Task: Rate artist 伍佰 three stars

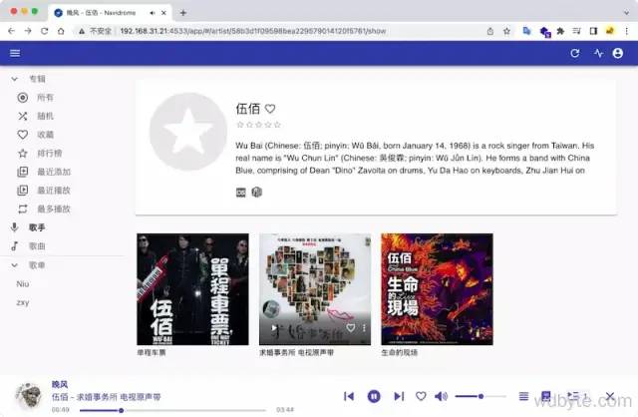Action: [x=258, y=125]
